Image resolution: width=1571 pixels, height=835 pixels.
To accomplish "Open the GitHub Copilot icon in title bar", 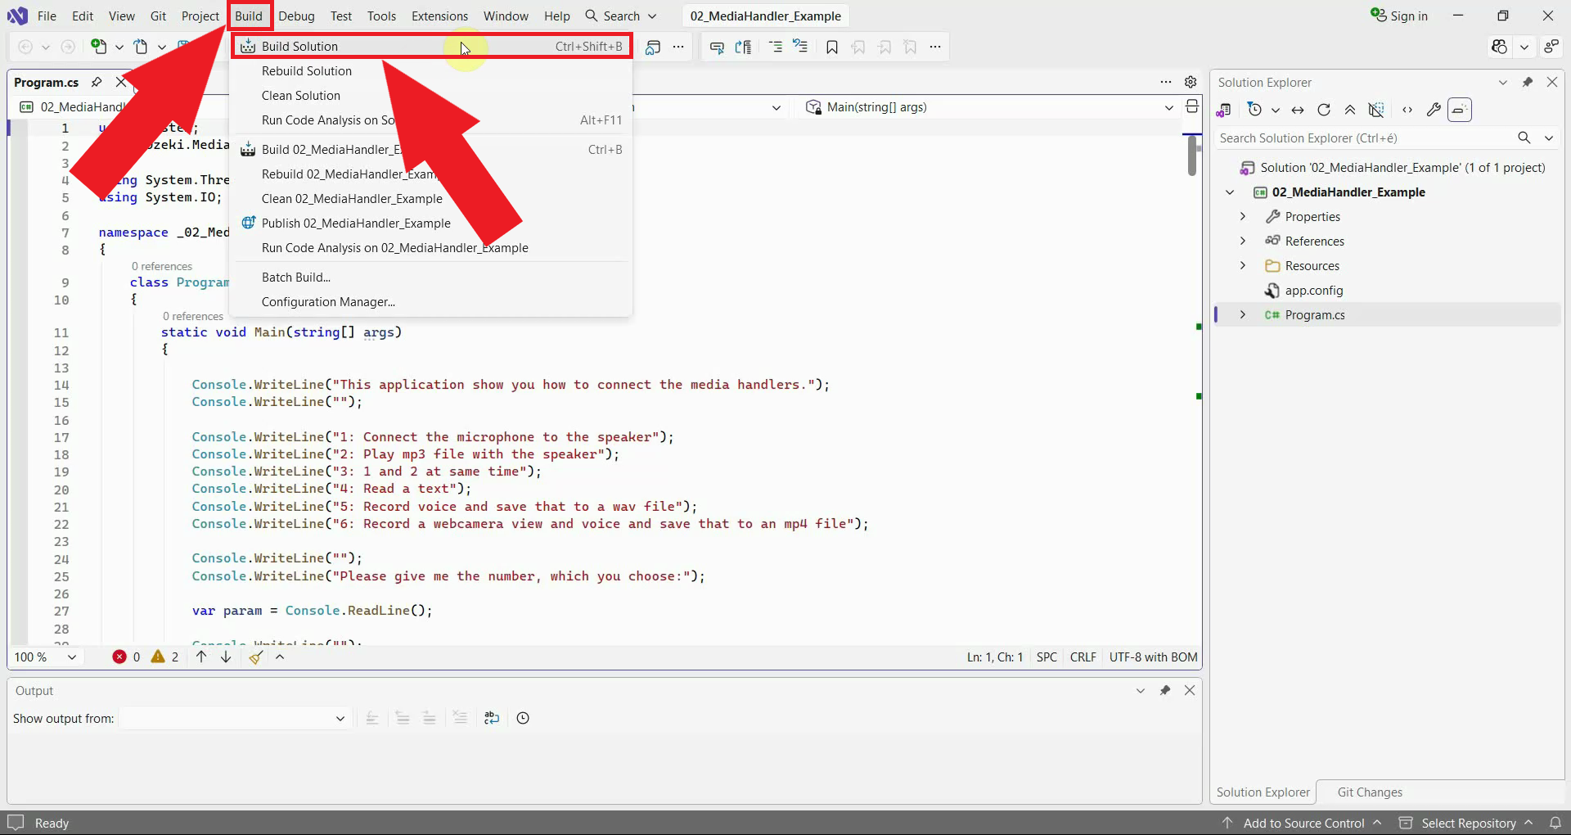I will pos(1499,47).
